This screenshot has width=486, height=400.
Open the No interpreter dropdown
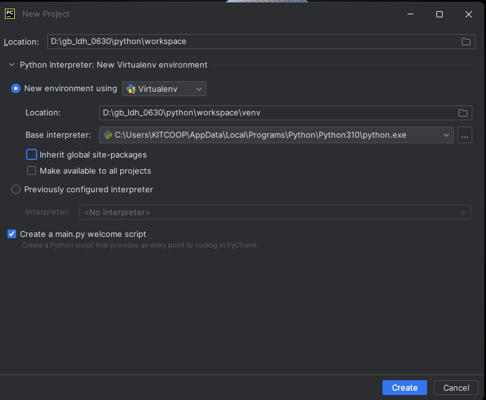[275, 212]
